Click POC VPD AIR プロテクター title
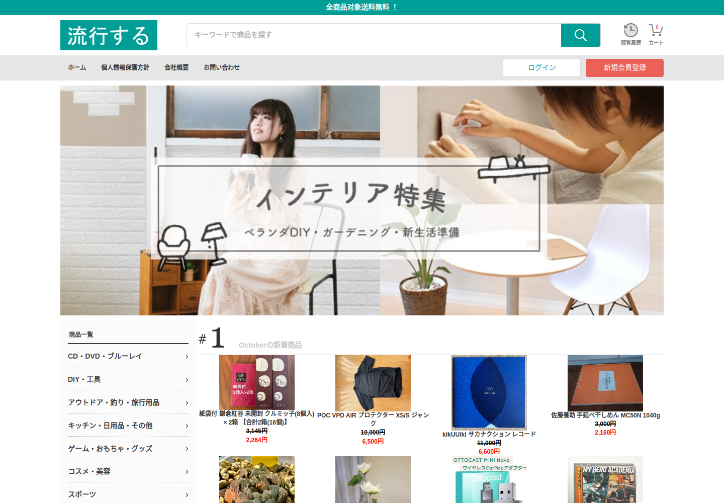The height and width of the screenshot is (503, 724). (x=373, y=419)
